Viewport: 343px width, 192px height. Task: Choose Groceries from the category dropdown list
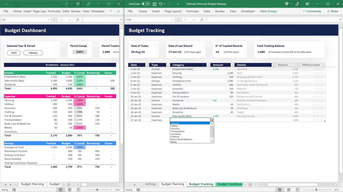click(x=175, y=129)
